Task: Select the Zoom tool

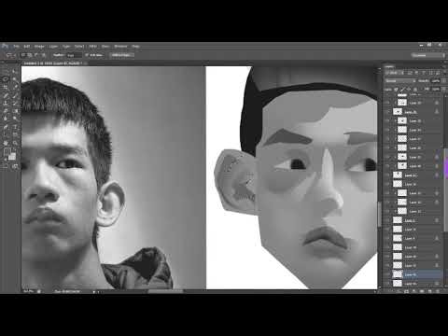Action: click(x=15, y=143)
